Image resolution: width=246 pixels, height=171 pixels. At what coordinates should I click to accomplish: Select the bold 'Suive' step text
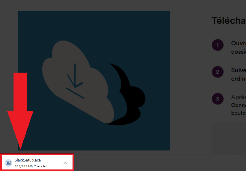pos(238,70)
